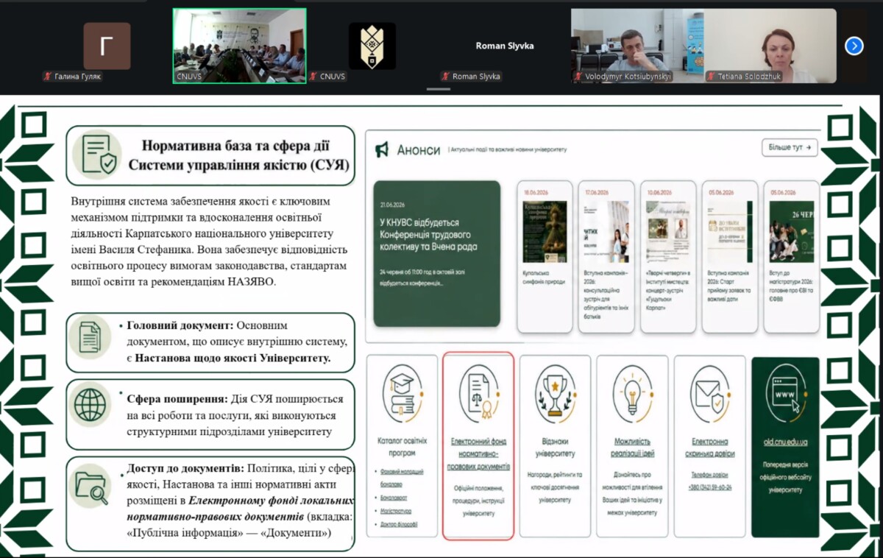
Task: Click the Анонси megaphone icon
Action: click(382, 150)
